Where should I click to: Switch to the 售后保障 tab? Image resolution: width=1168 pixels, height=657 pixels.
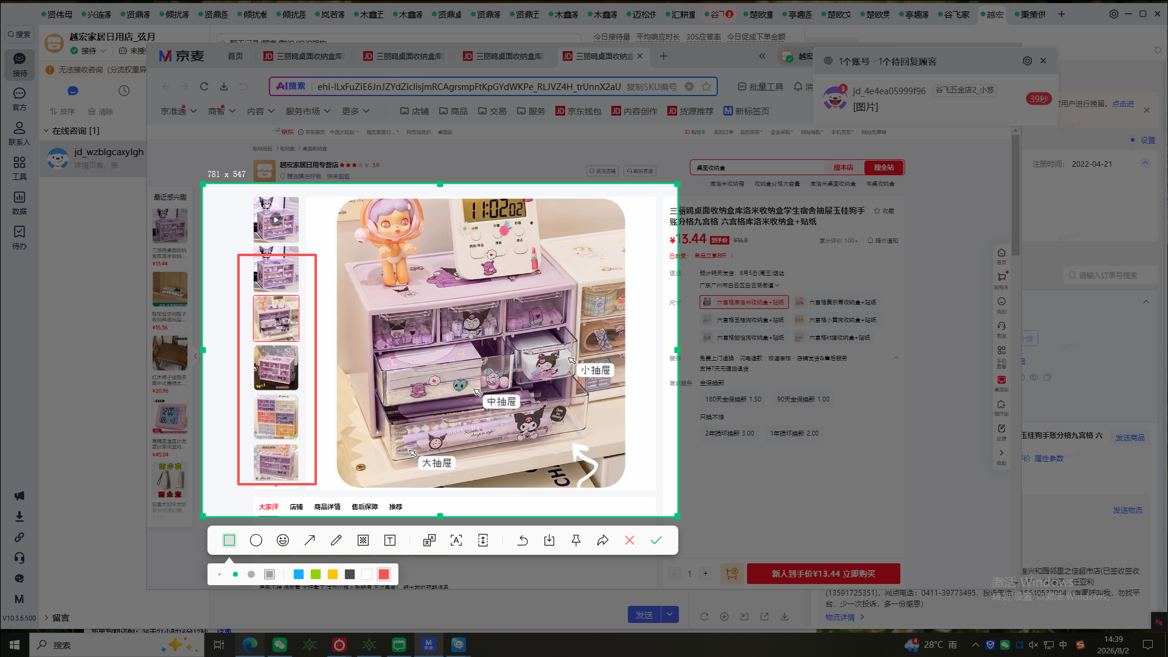tap(365, 507)
